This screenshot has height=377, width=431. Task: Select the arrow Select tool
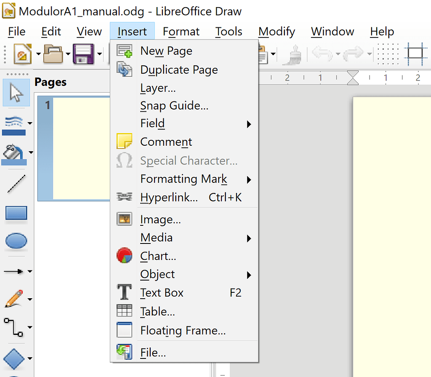click(x=16, y=93)
